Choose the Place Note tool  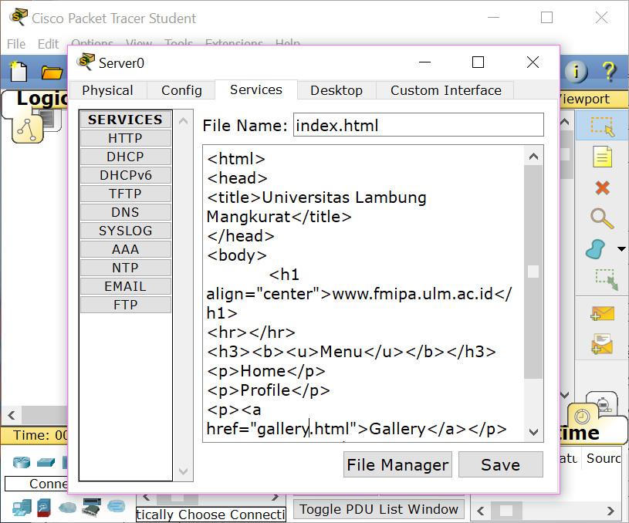pos(602,157)
